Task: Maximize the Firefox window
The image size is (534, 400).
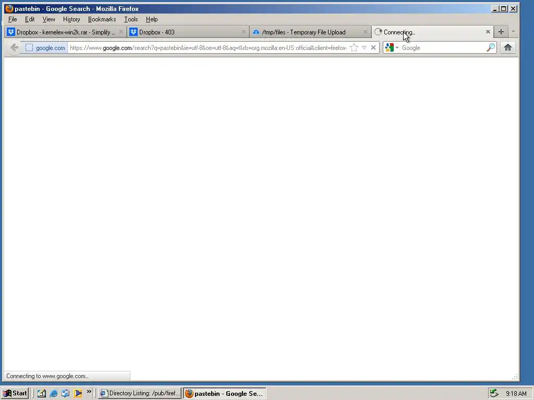Action: coord(504,8)
